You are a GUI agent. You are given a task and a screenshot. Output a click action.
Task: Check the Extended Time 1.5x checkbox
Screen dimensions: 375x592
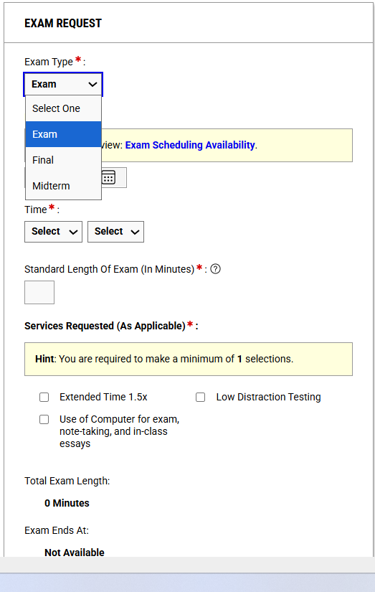point(44,398)
